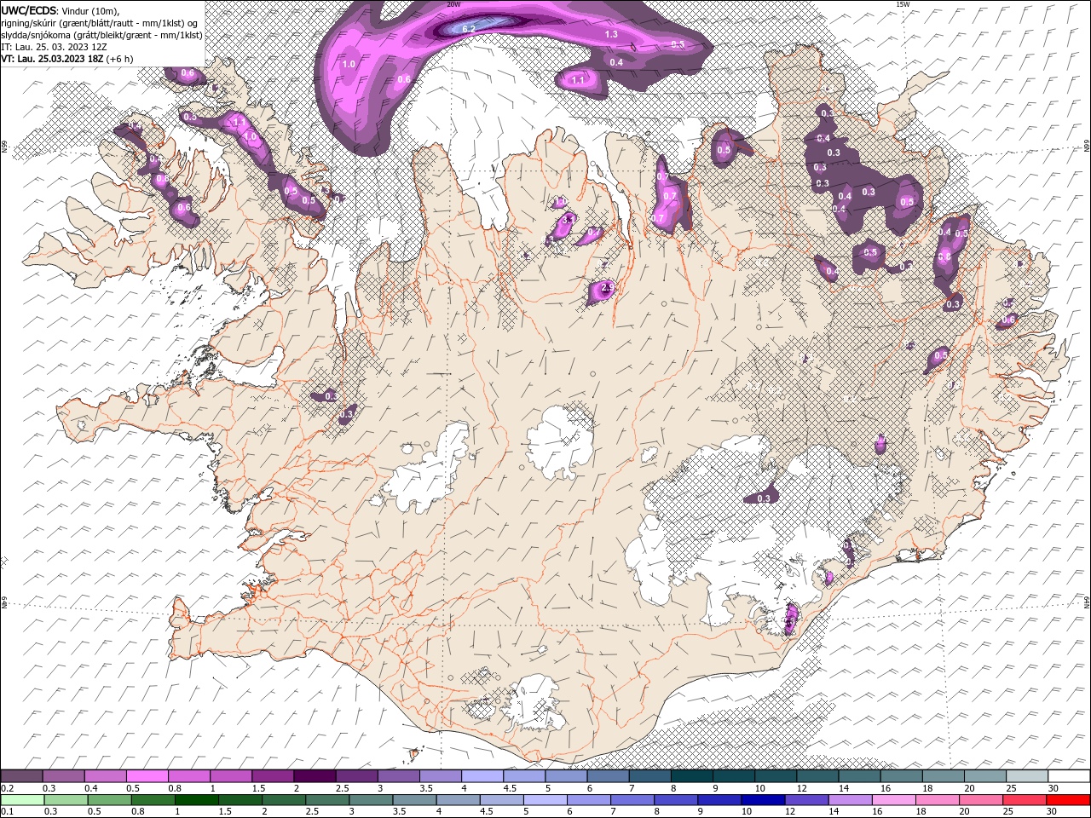Pick the rain scale swatch for 0.3–0.5 mm
This screenshot has height=818, width=1091.
66,799
